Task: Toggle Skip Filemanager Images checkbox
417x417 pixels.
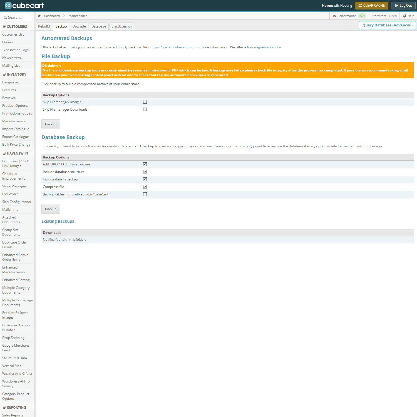Action: coord(145,102)
